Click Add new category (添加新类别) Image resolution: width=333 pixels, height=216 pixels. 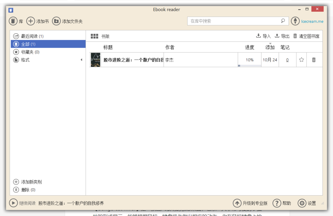(x=27, y=182)
